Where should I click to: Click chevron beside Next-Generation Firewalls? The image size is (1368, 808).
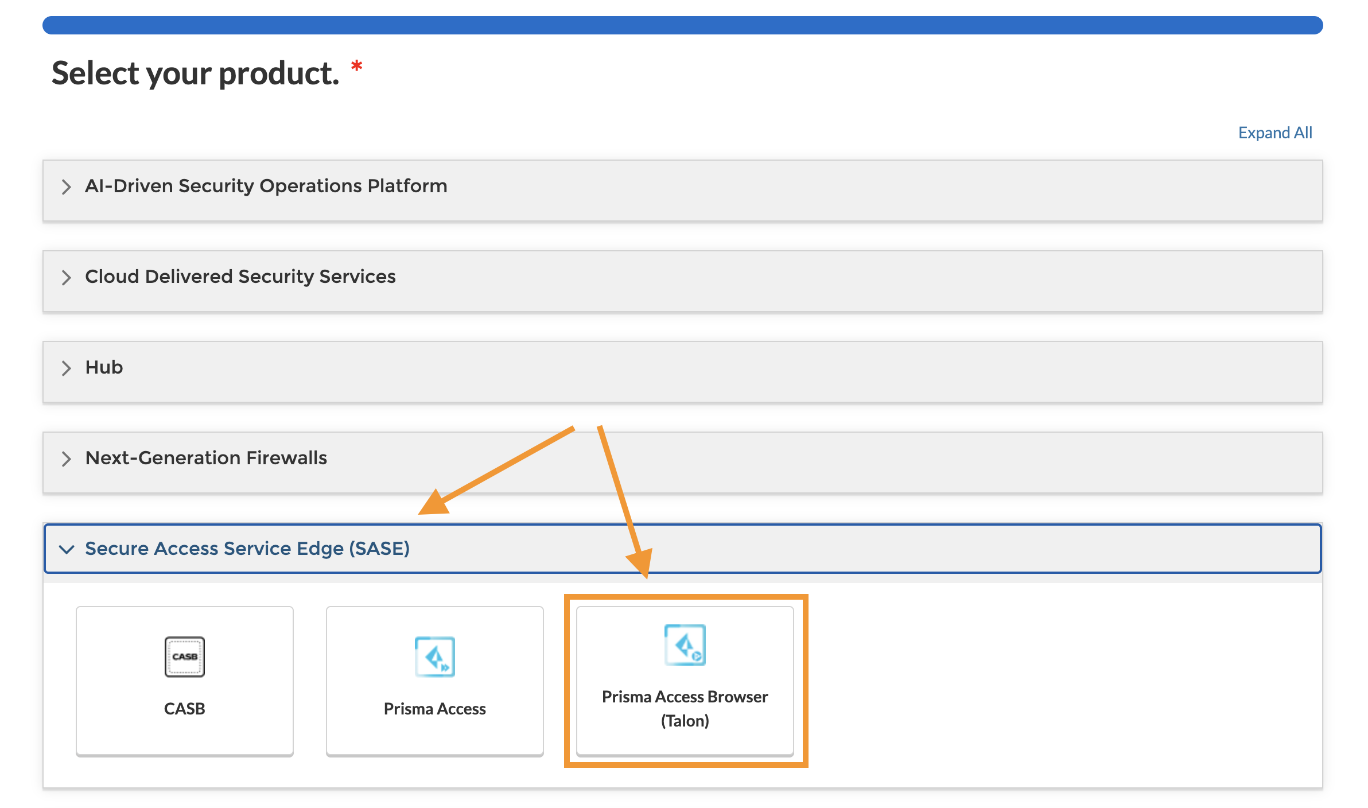(x=66, y=459)
